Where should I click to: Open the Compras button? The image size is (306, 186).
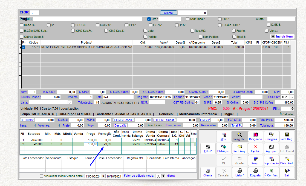click(271, 136)
